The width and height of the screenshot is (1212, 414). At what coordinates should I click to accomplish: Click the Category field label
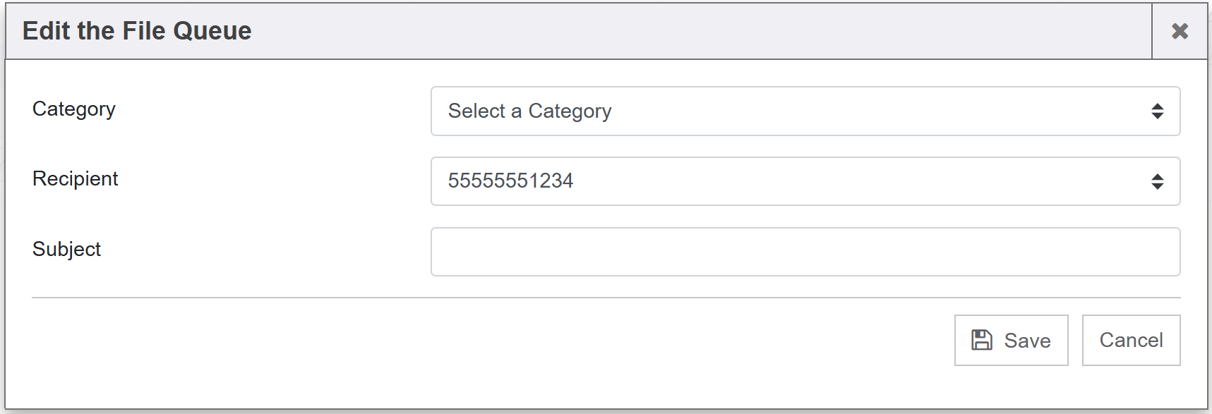[74, 109]
